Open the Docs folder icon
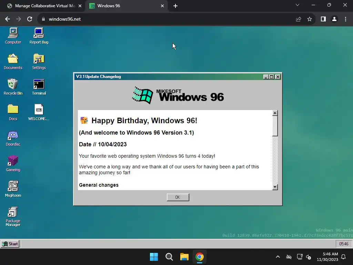The width and height of the screenshot is (353, 265). click(13, 112)
